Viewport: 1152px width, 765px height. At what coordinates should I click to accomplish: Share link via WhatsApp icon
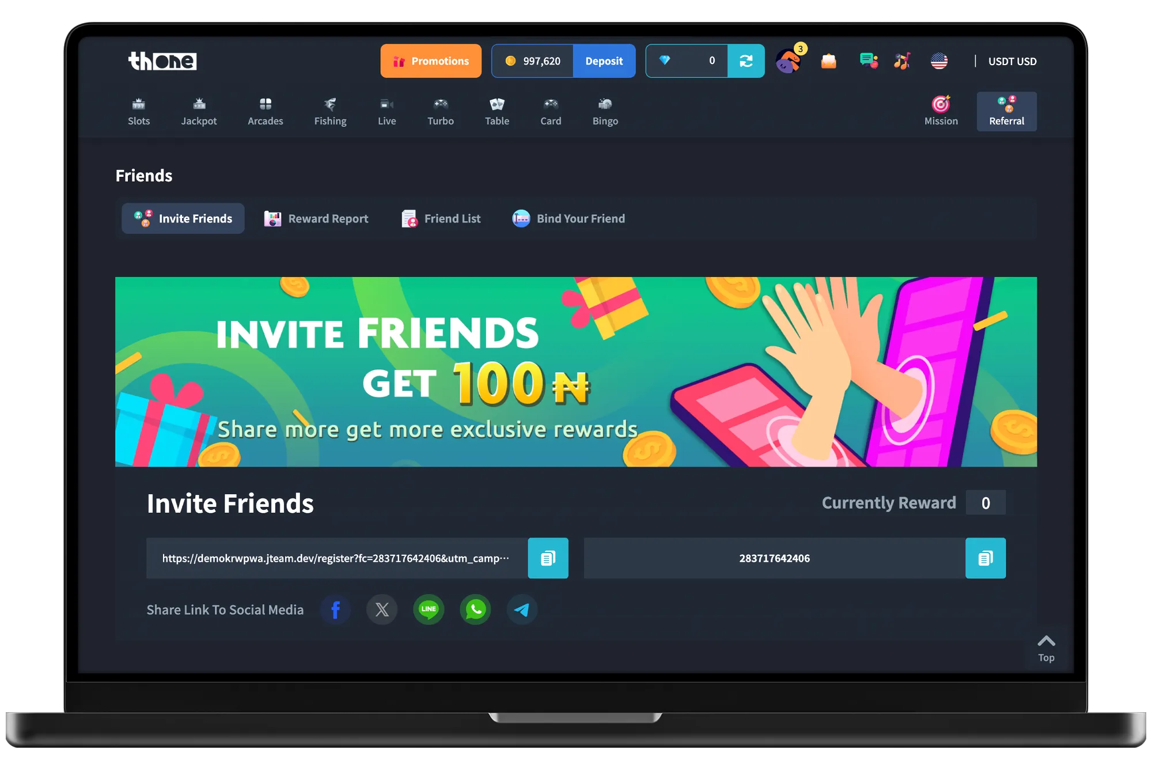[x=475, y=609]
